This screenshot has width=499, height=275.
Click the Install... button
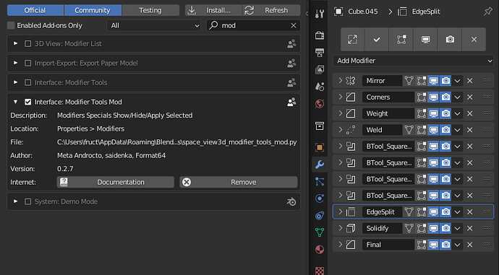pyautogui.click(x=214, y=10)
